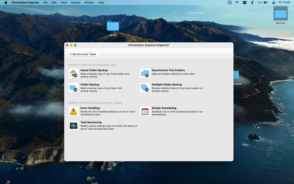Open the Help menu
The image size is (294, 184).
coord(101,2)
